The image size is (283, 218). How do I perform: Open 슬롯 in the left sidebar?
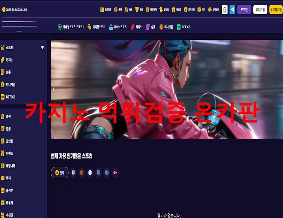6,72
